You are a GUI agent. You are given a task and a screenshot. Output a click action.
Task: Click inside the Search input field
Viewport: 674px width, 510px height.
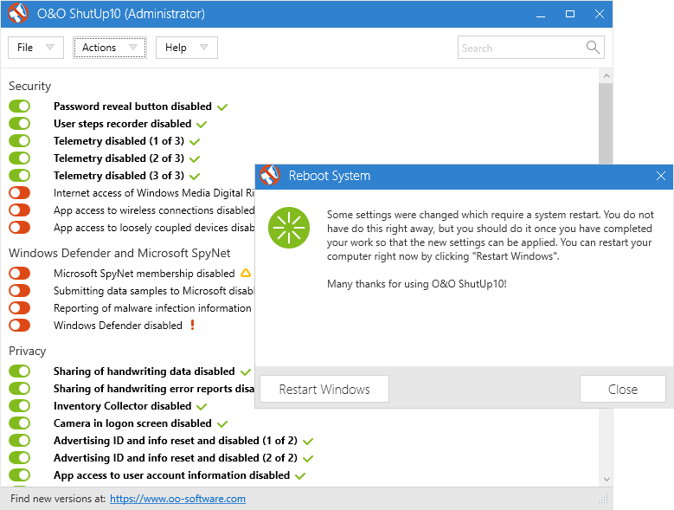coord(519,48)
